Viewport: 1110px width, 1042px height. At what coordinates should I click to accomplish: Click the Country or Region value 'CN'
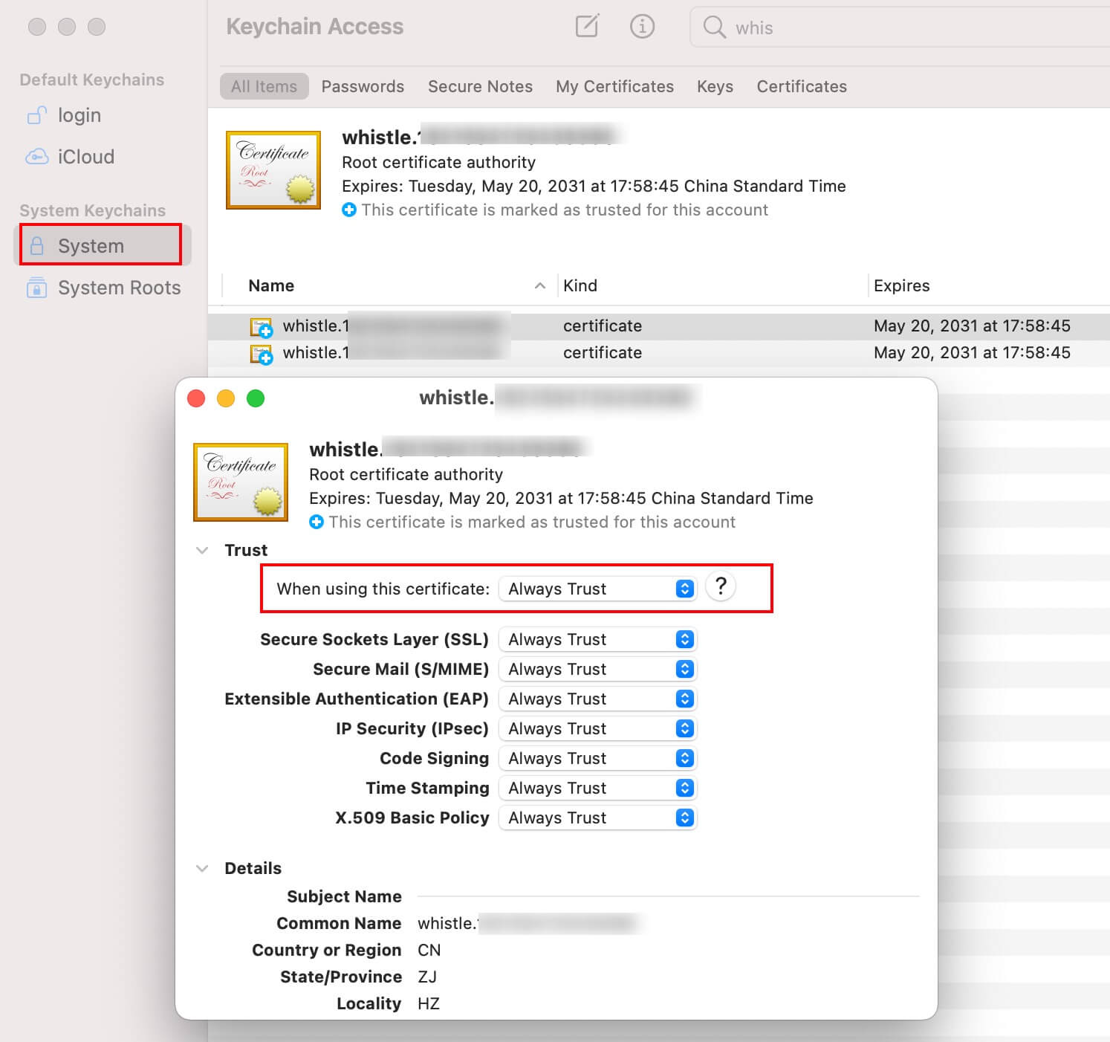(429, 950)
